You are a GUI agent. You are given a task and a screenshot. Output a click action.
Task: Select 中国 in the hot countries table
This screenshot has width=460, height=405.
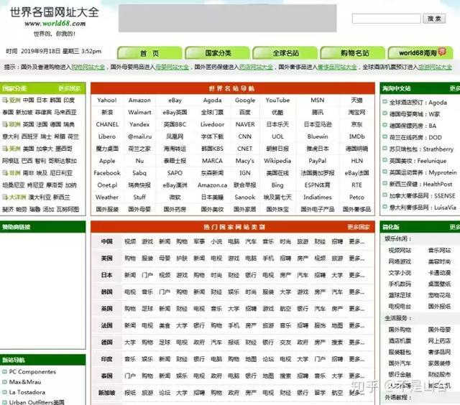tap(107, 241)
